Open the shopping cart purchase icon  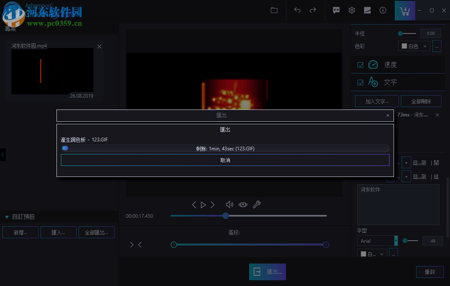click(x=405, y=11)
